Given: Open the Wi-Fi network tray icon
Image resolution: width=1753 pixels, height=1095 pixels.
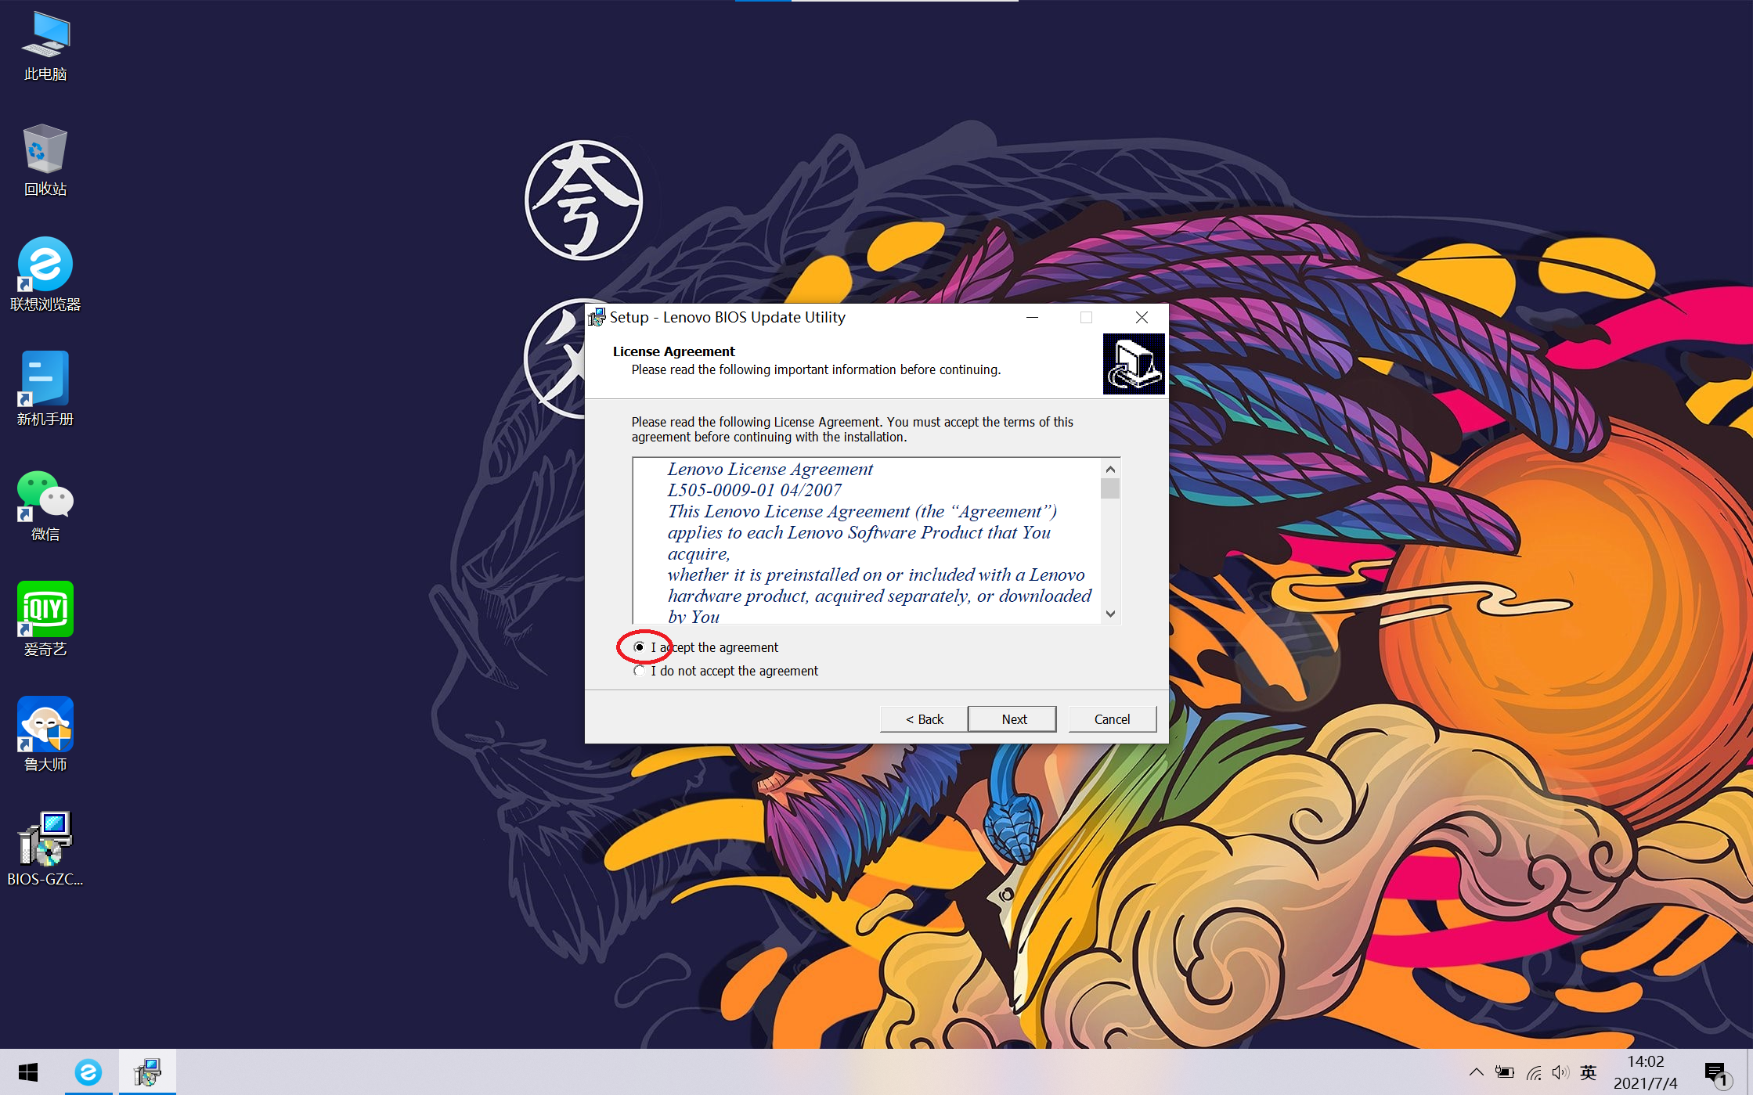Looking at the screenshot, I should [x=1533, y=1072].
